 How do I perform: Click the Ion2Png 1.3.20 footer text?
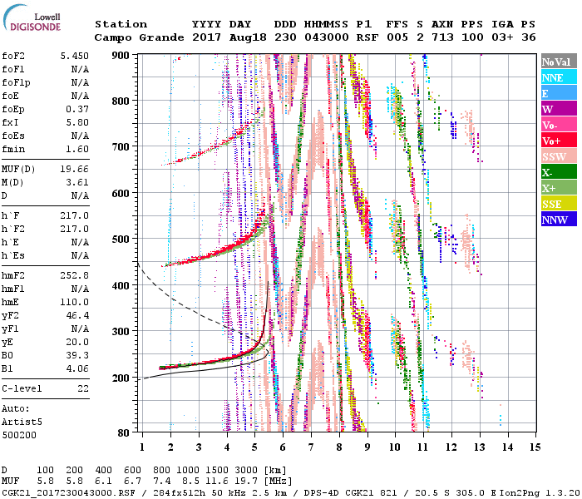[540, 492]
